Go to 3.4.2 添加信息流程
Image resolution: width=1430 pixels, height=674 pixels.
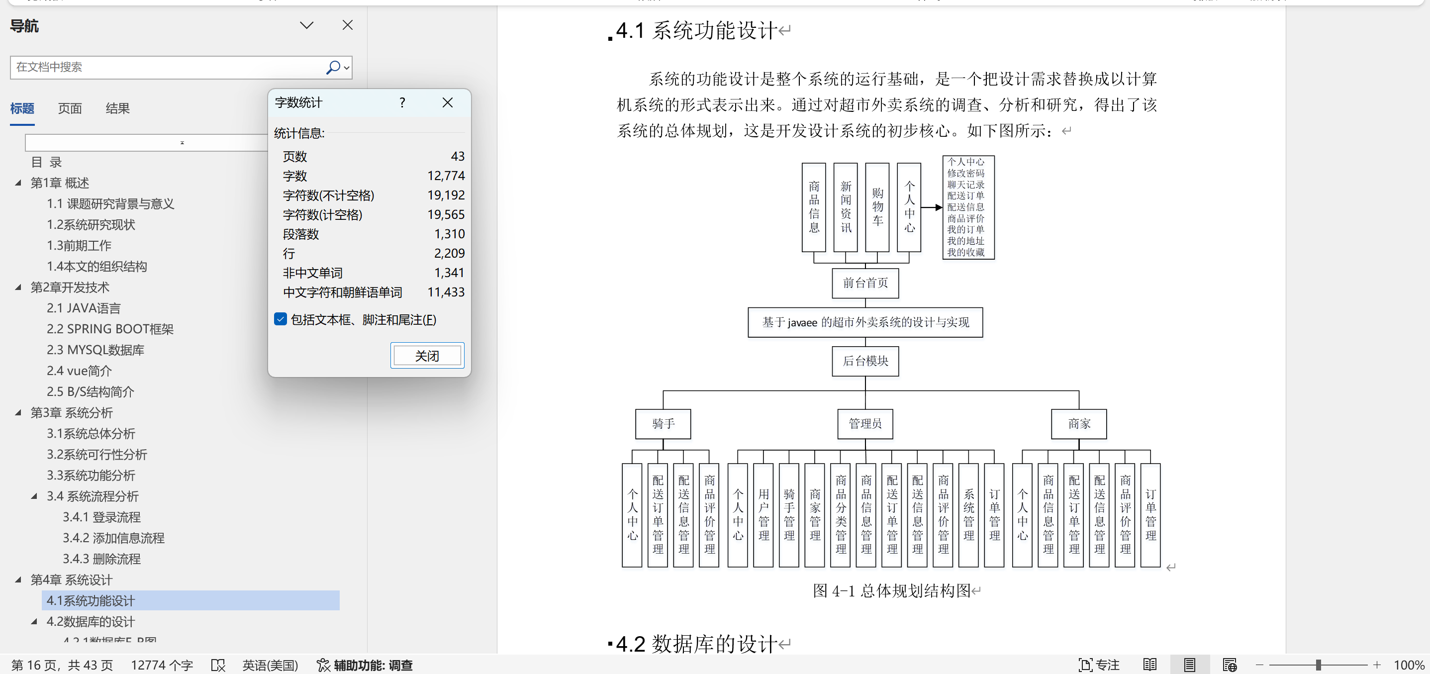113,538
